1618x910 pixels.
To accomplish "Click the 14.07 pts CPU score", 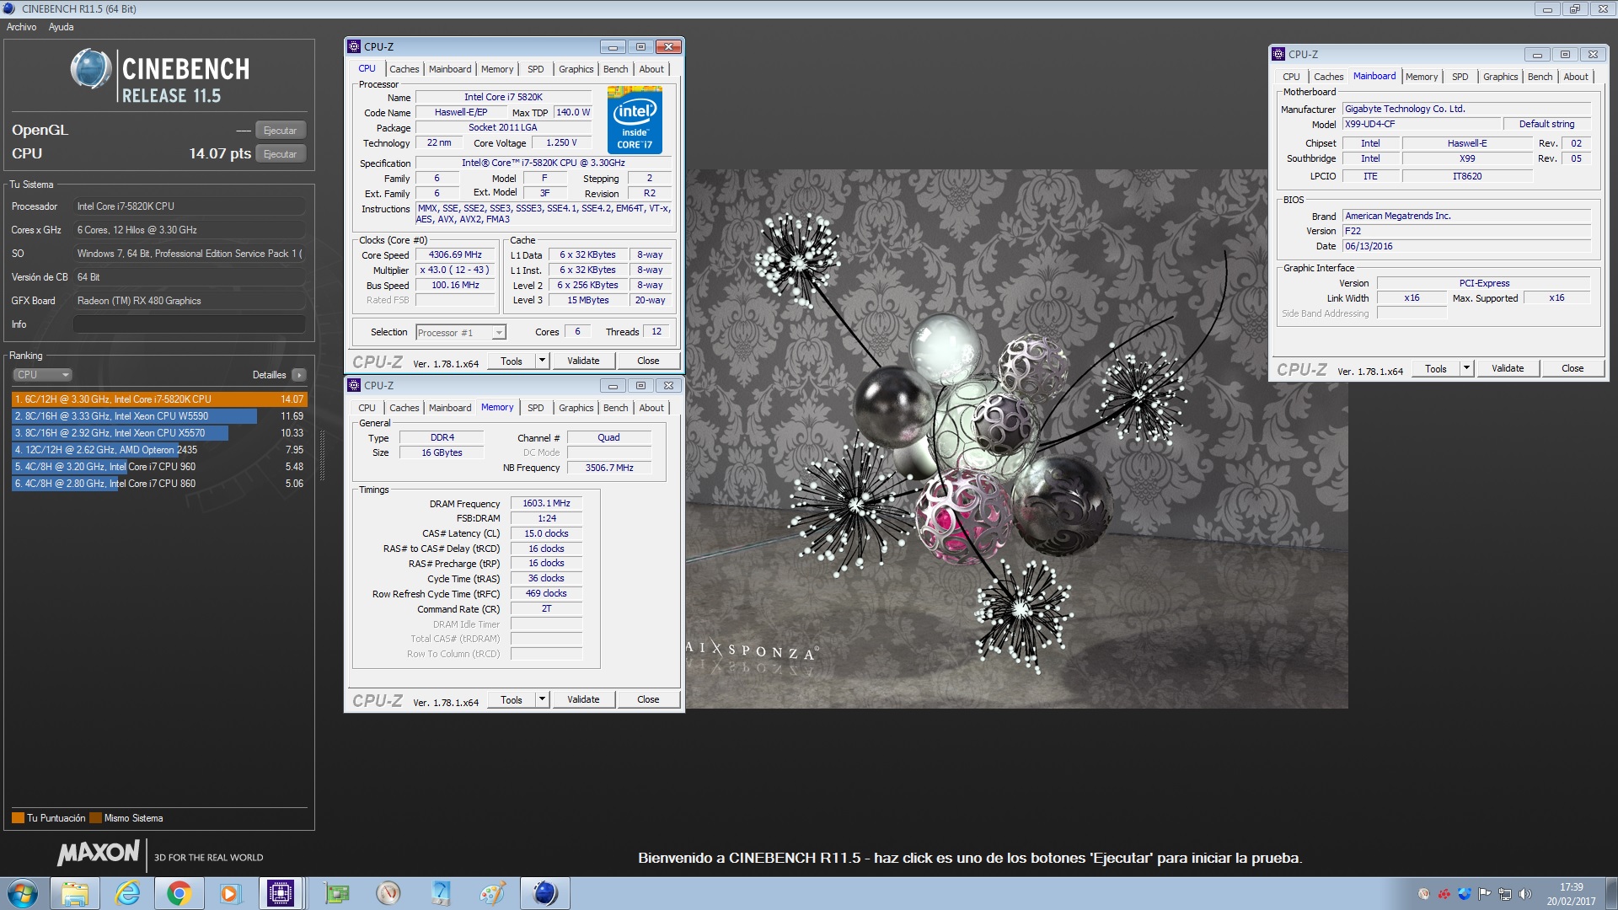I will [220, 153].
